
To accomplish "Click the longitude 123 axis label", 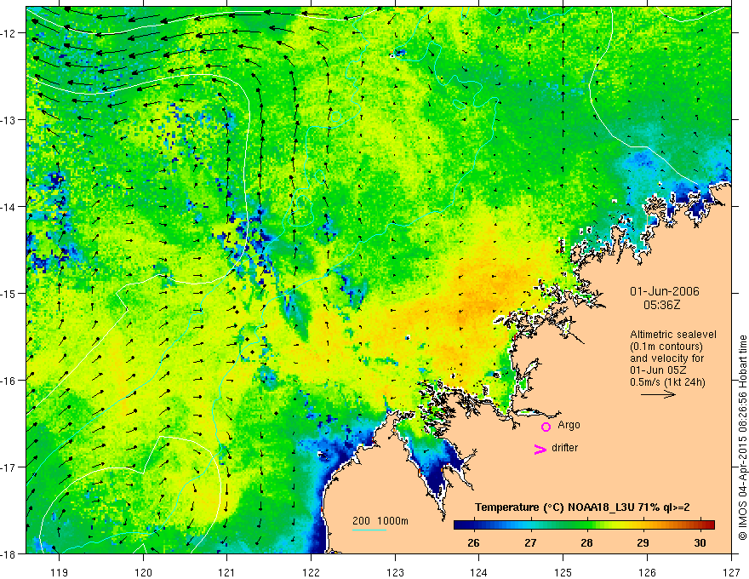I will tap(395, 572).
